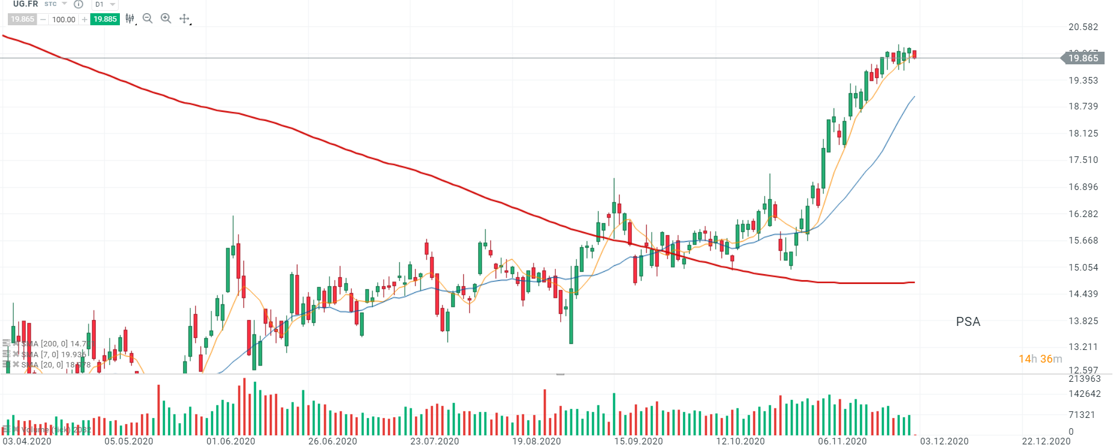Open the chart type candlestick menu
Image resolution: width=1113 pixels, height=448 pixels.
click(x=129, y=19)
